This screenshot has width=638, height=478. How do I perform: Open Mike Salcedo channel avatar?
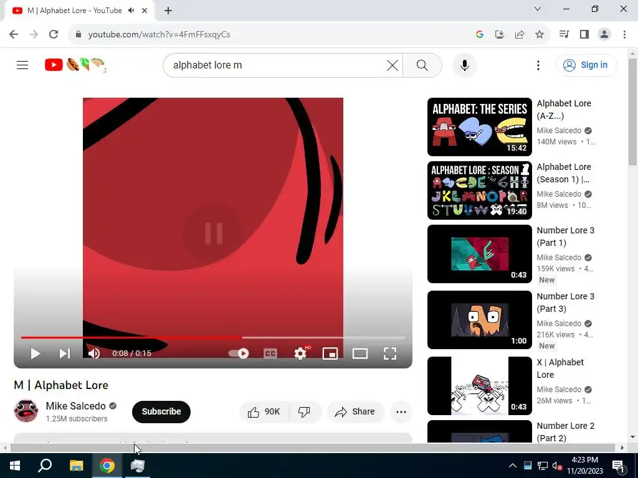click(x=26, y=411)
